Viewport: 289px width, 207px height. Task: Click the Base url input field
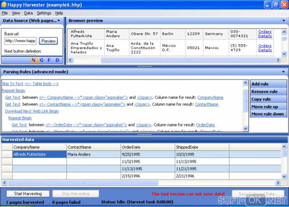coord(20,41)
